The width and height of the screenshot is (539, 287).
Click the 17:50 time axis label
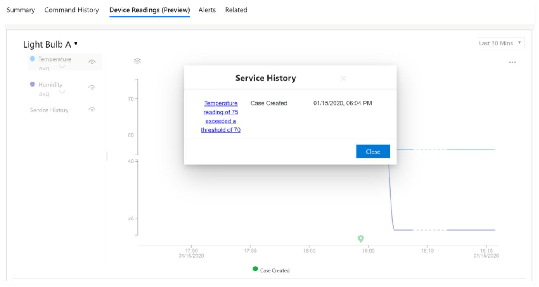click(191, 250)
